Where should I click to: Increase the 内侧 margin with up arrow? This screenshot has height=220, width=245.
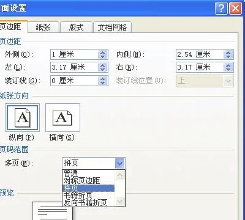[228, 52]
